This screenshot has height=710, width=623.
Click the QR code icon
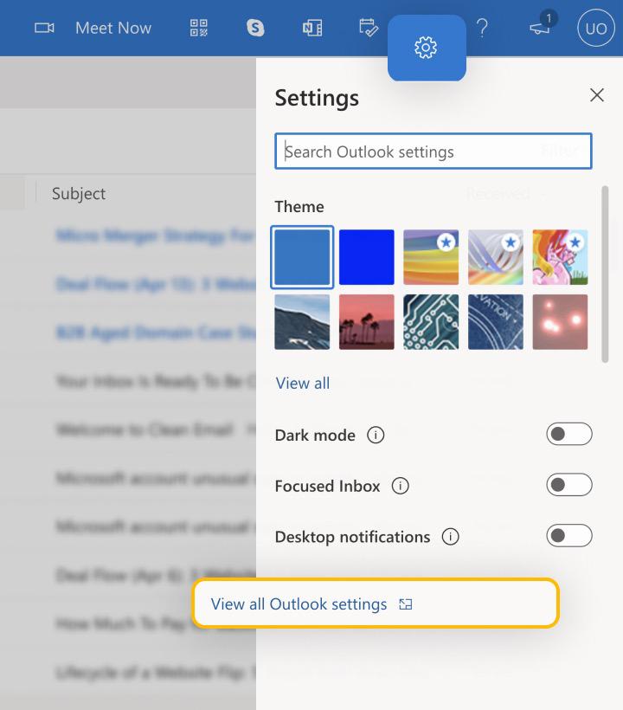(198, 28)
